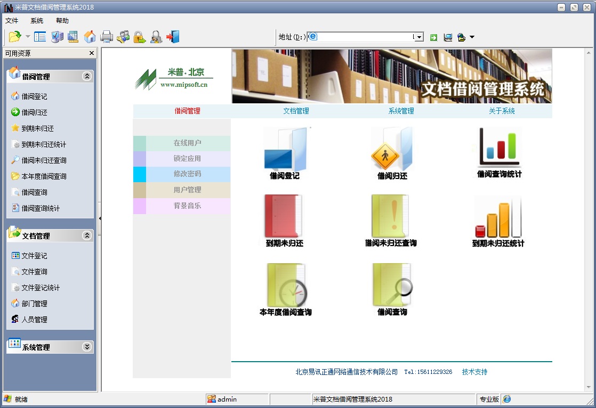Click the printer toolbar icon
The width and height of the screenshot is (596, 408).
[107, 37]
